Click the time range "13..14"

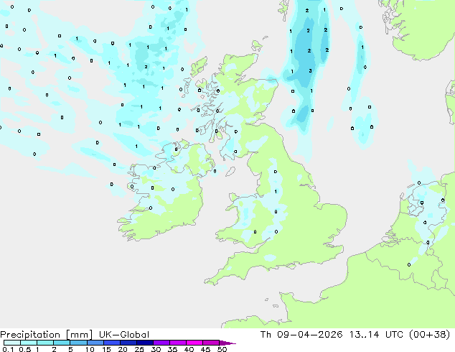tap(364, 334)
